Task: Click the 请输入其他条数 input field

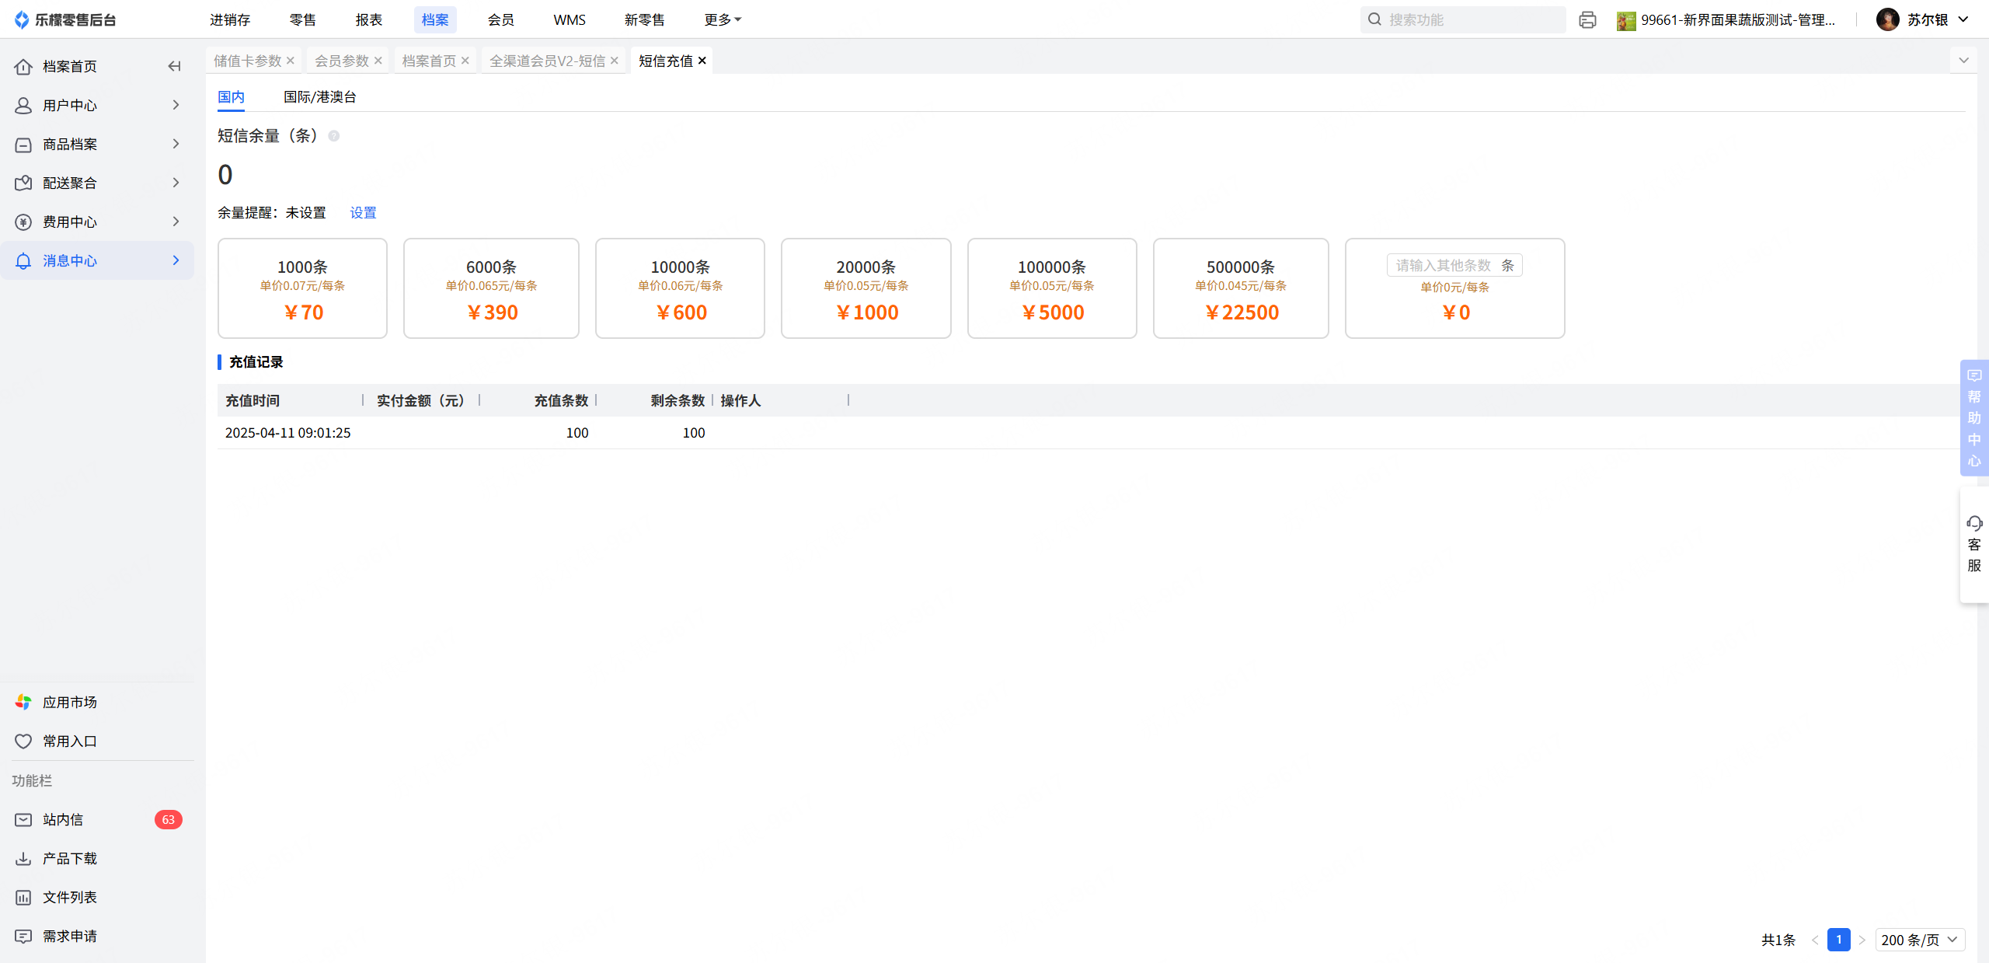Action: (x=1443, y=266)
